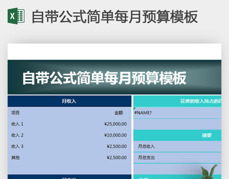The height and width of the screenshot is (179, 229).
Task: Select the ¥2,500.00 cell for 收入 3
Action: (117, 146)
